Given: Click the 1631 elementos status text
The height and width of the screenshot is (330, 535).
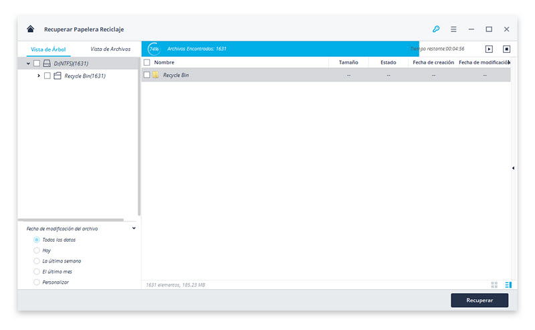Looking at the screenshot, I should (x=175, y=285).
